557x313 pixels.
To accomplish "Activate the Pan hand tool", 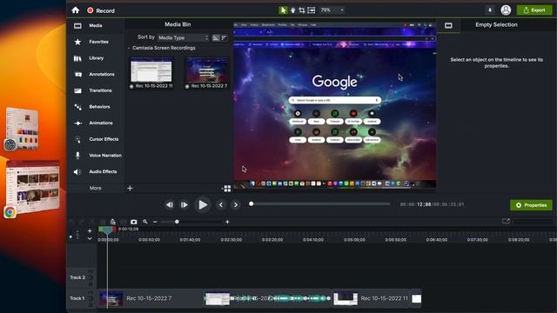I will click(292, 10).
